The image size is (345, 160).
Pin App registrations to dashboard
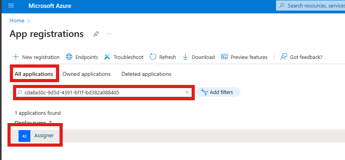[96, 34]
